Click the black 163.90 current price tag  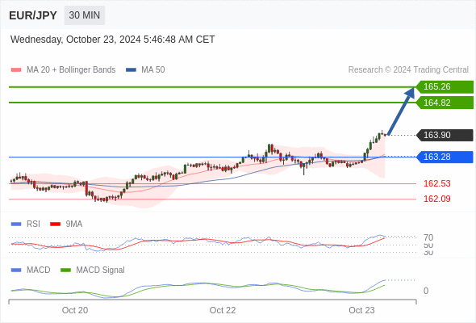click(x=445, y=135)
